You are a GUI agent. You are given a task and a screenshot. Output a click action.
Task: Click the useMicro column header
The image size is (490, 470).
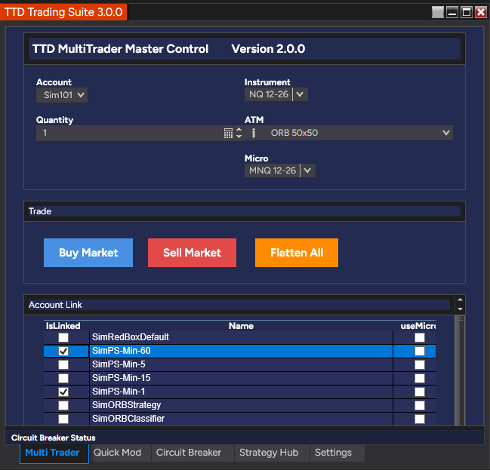tap(418, 326)
